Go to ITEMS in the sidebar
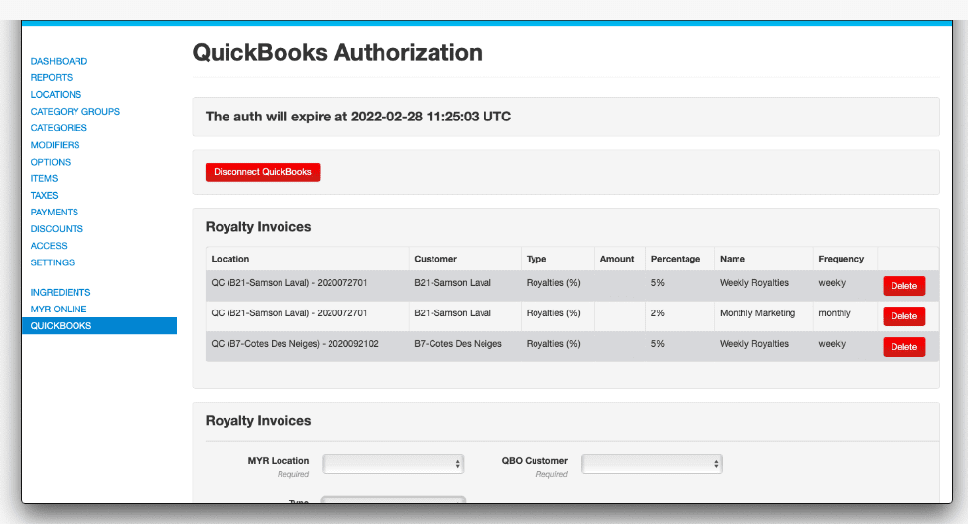Screen dimensions: 968x524 [x=44, y=178]
